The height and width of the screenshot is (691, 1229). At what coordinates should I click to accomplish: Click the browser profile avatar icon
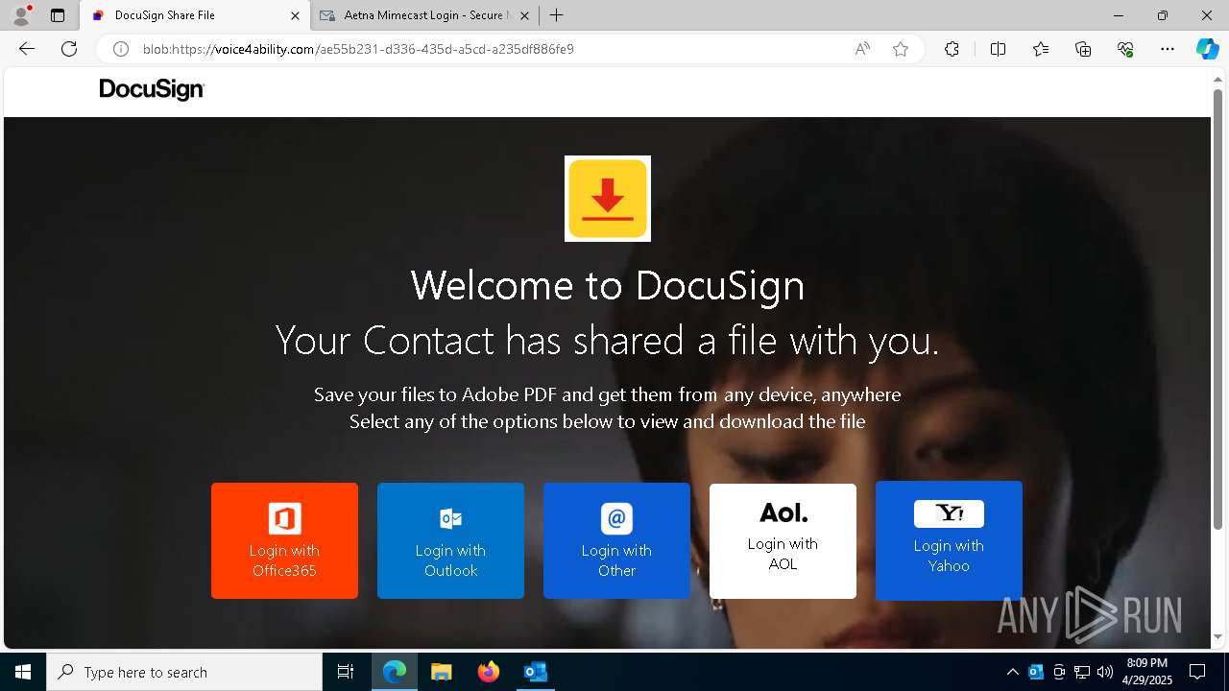click(x=21, y=15)
